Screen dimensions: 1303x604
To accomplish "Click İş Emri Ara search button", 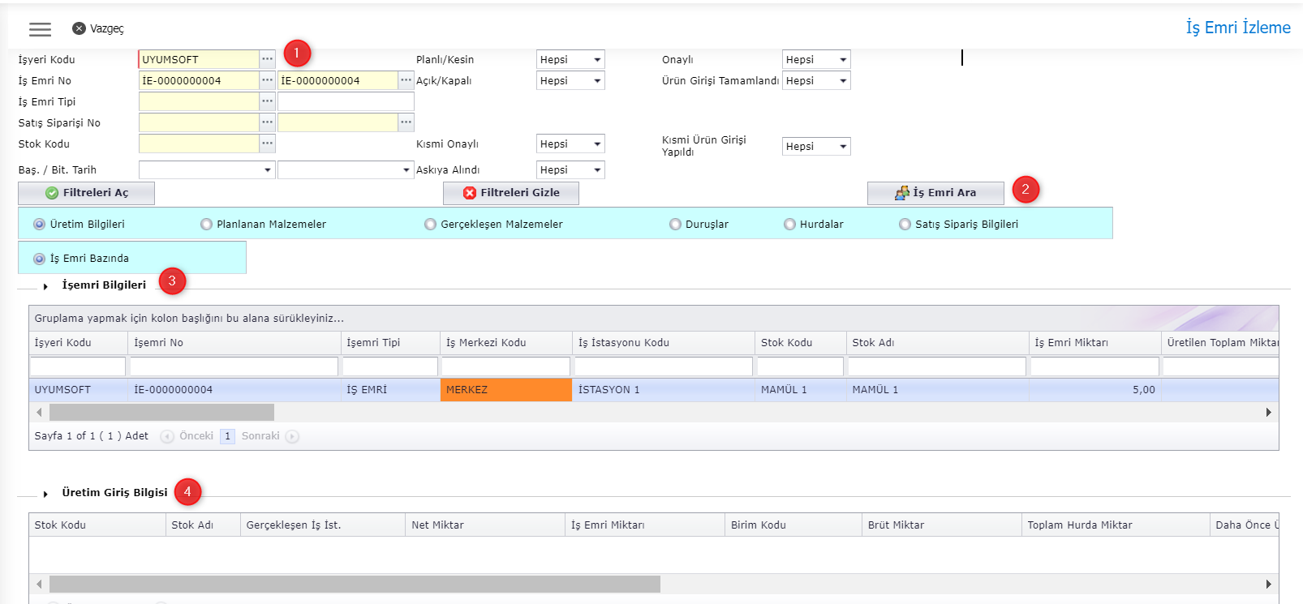I will pos(935,193).
